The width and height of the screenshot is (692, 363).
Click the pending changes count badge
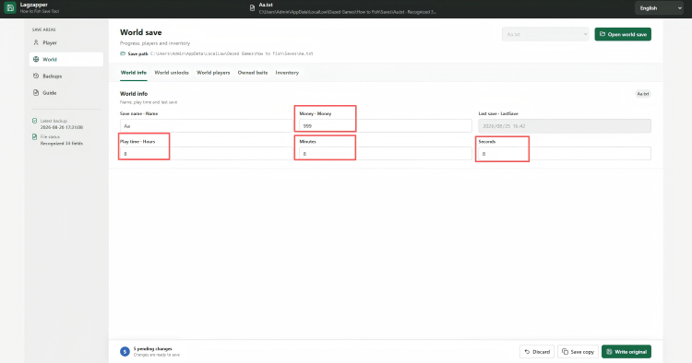pyautogui.click(x=125, y=352)
